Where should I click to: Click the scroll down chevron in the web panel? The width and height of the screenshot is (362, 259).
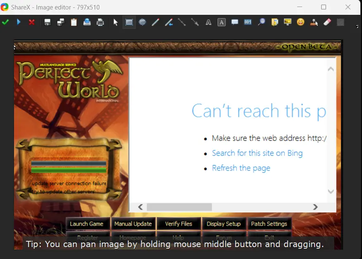point(331,191)
